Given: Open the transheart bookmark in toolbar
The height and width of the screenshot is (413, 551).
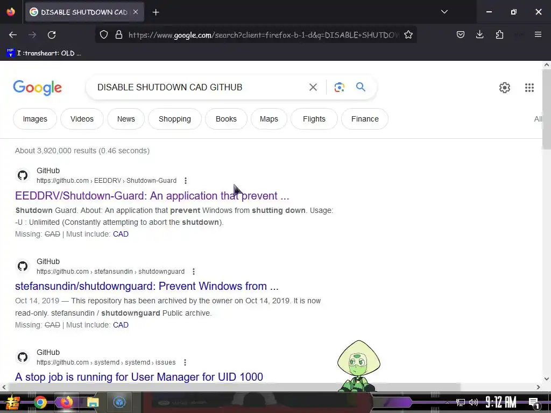Looking at the screenshot, I should point(44,53).
